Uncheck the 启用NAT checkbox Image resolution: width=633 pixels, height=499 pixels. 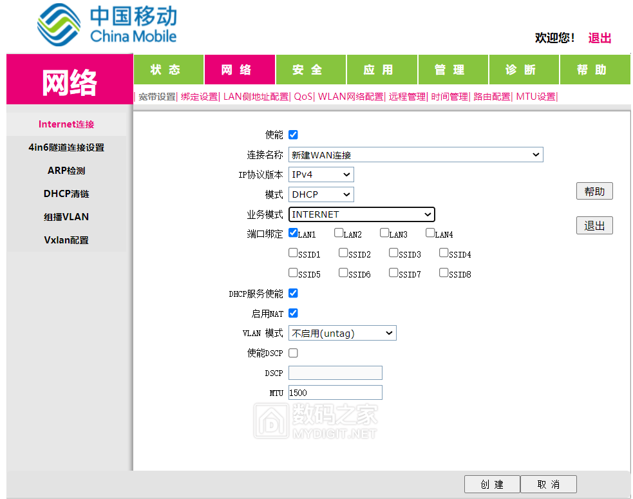tap(293, 313)
